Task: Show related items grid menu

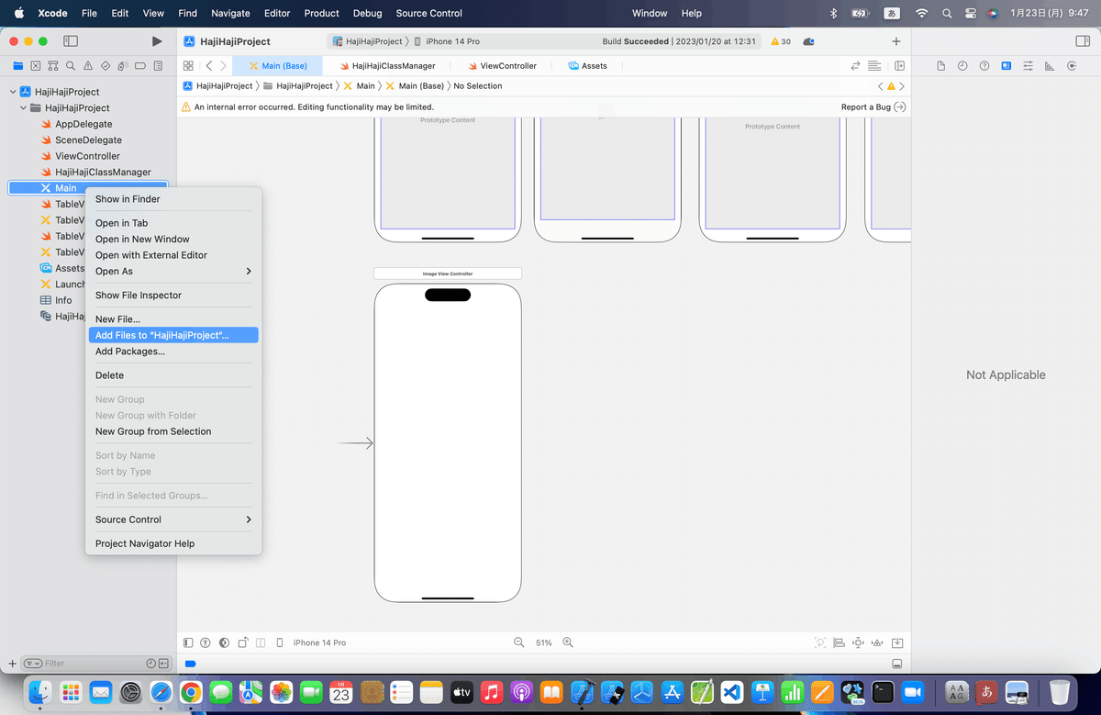Action: click(x=188, y=66)
